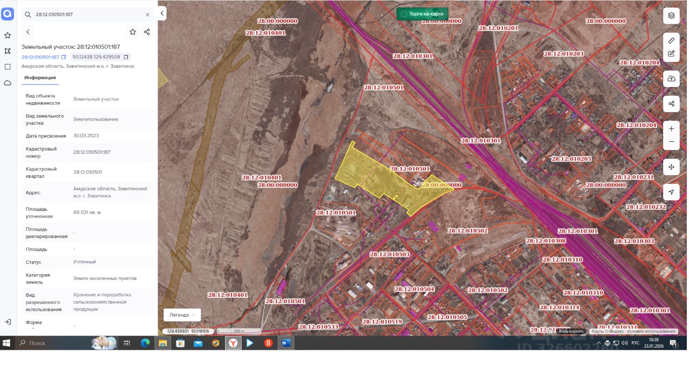Image resolution: width=689 pixels, height=387 pixels.
Task: Click the taskbar Поиск search box
Action: click(66, 343)
